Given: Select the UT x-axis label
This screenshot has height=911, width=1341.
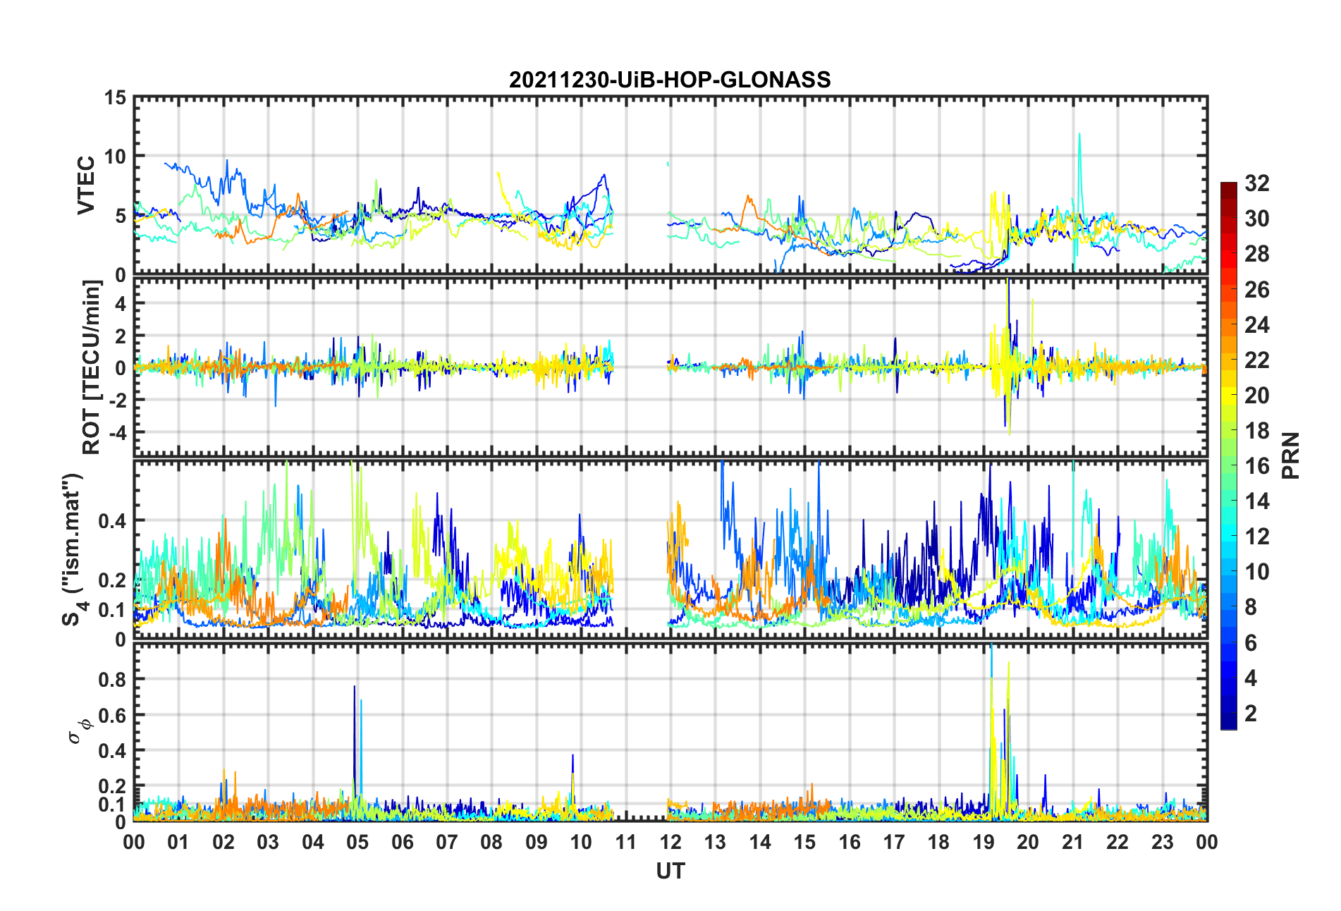Looking at the screenshot, I should [670, 872].
